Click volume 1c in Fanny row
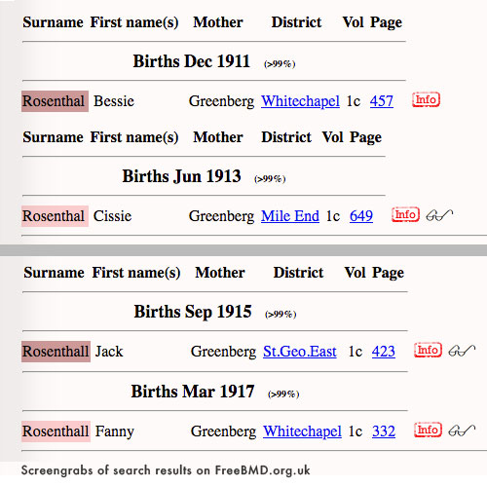The width and height of the screenshot is (487, 487). [356, 431]
